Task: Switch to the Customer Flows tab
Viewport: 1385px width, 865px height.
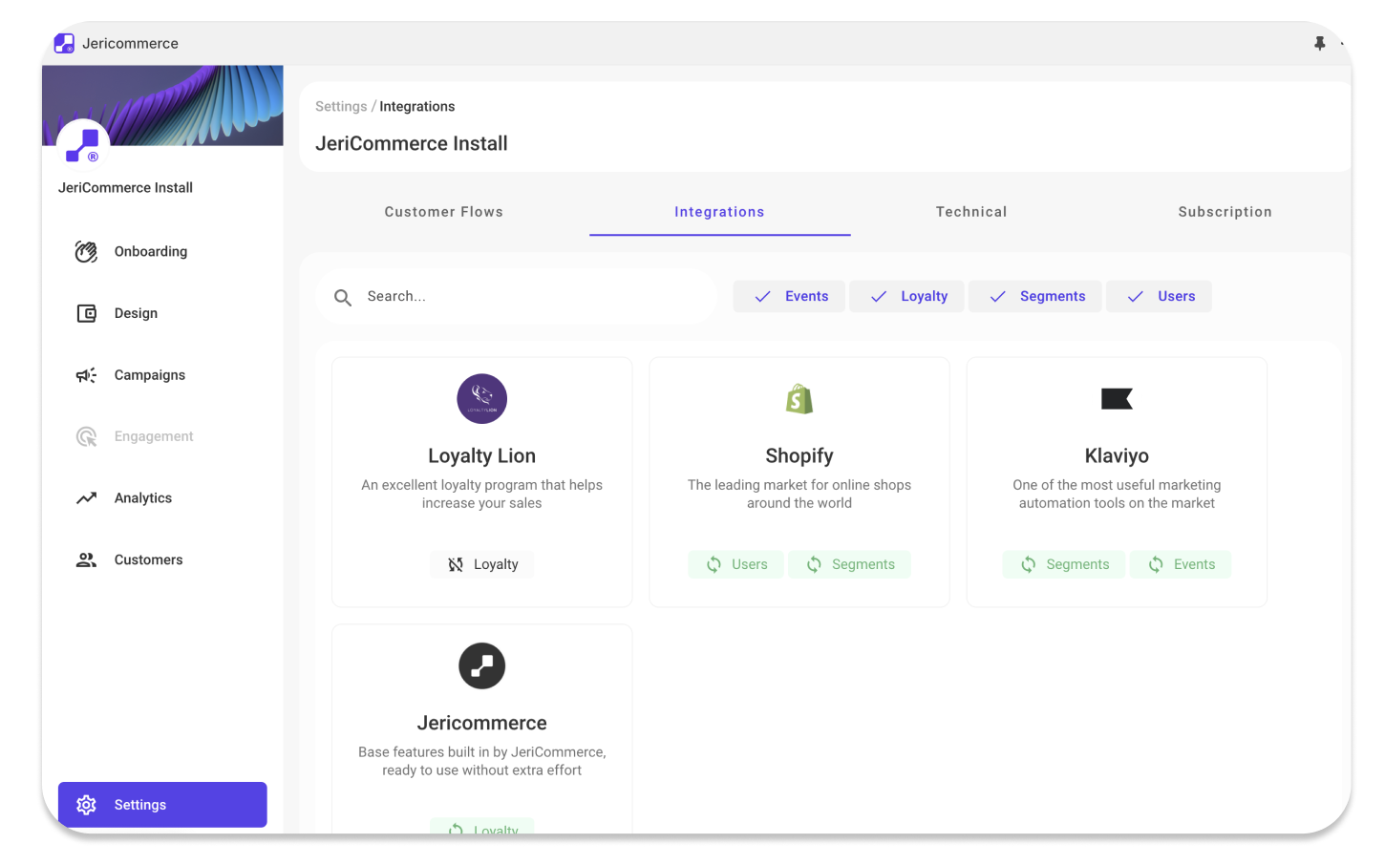Action: tap(443, 212)
